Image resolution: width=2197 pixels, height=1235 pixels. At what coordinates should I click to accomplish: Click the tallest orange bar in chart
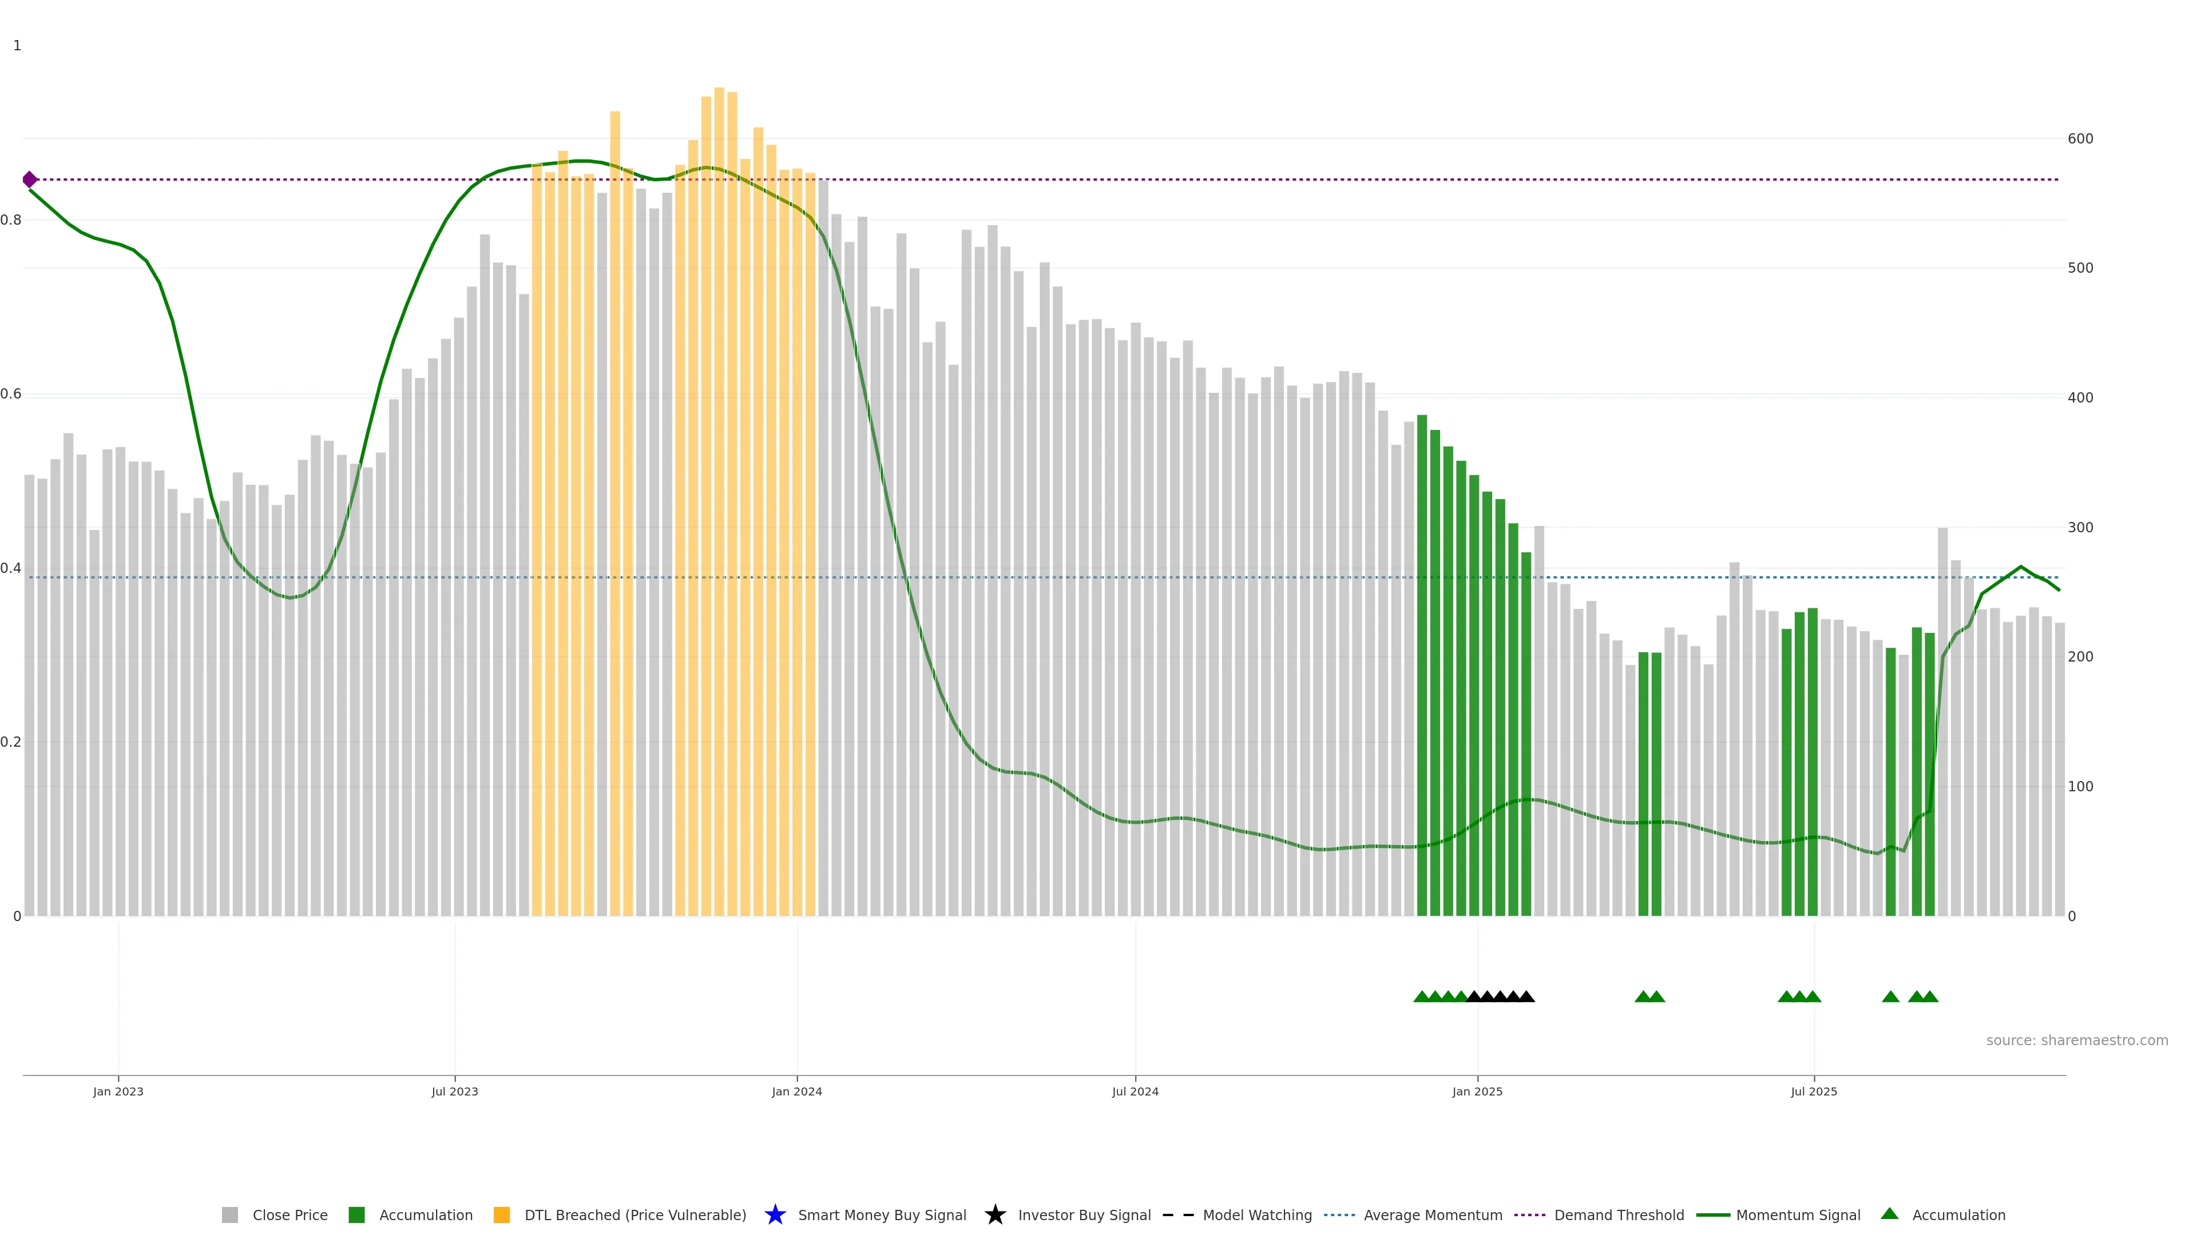point(719,426)
